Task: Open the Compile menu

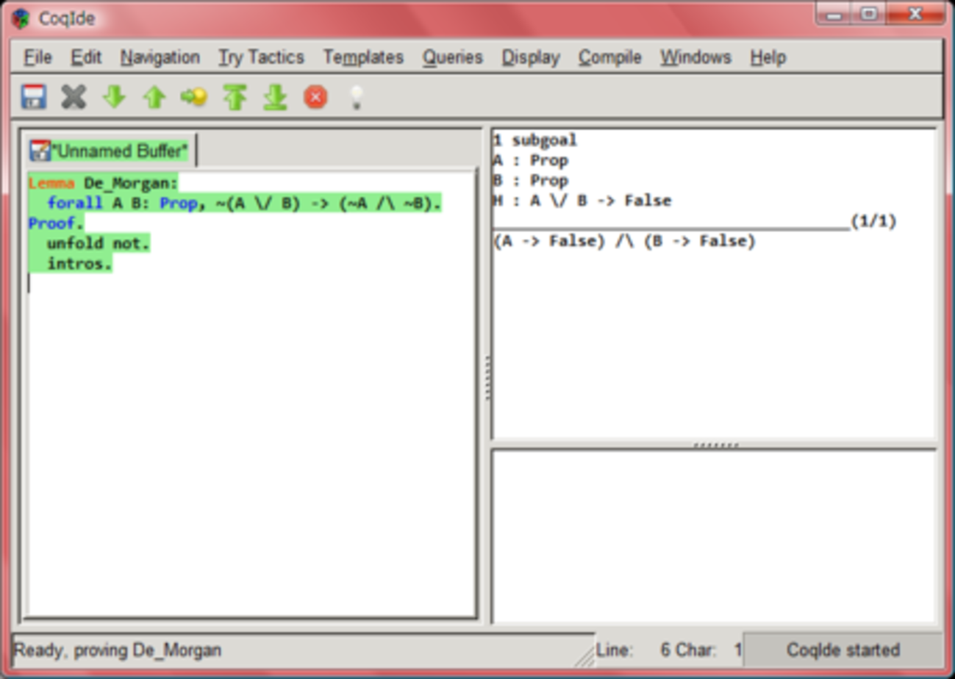Action: [x=609, y=57]
